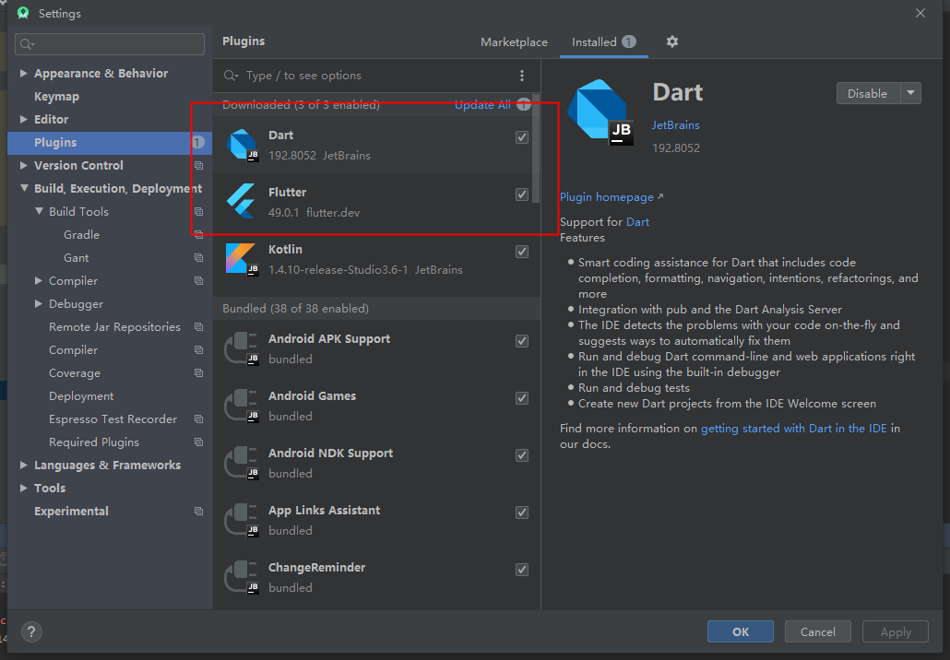This screenshot has width=950, height=660.
Task: Open the Disable button dropdown arrow
Action: click(910, 93)
